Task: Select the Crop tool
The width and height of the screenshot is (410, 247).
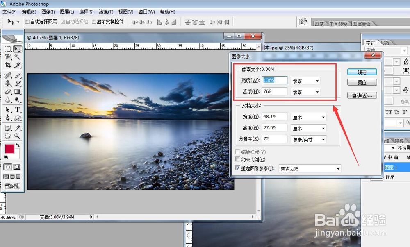Action: coord(8,65)
